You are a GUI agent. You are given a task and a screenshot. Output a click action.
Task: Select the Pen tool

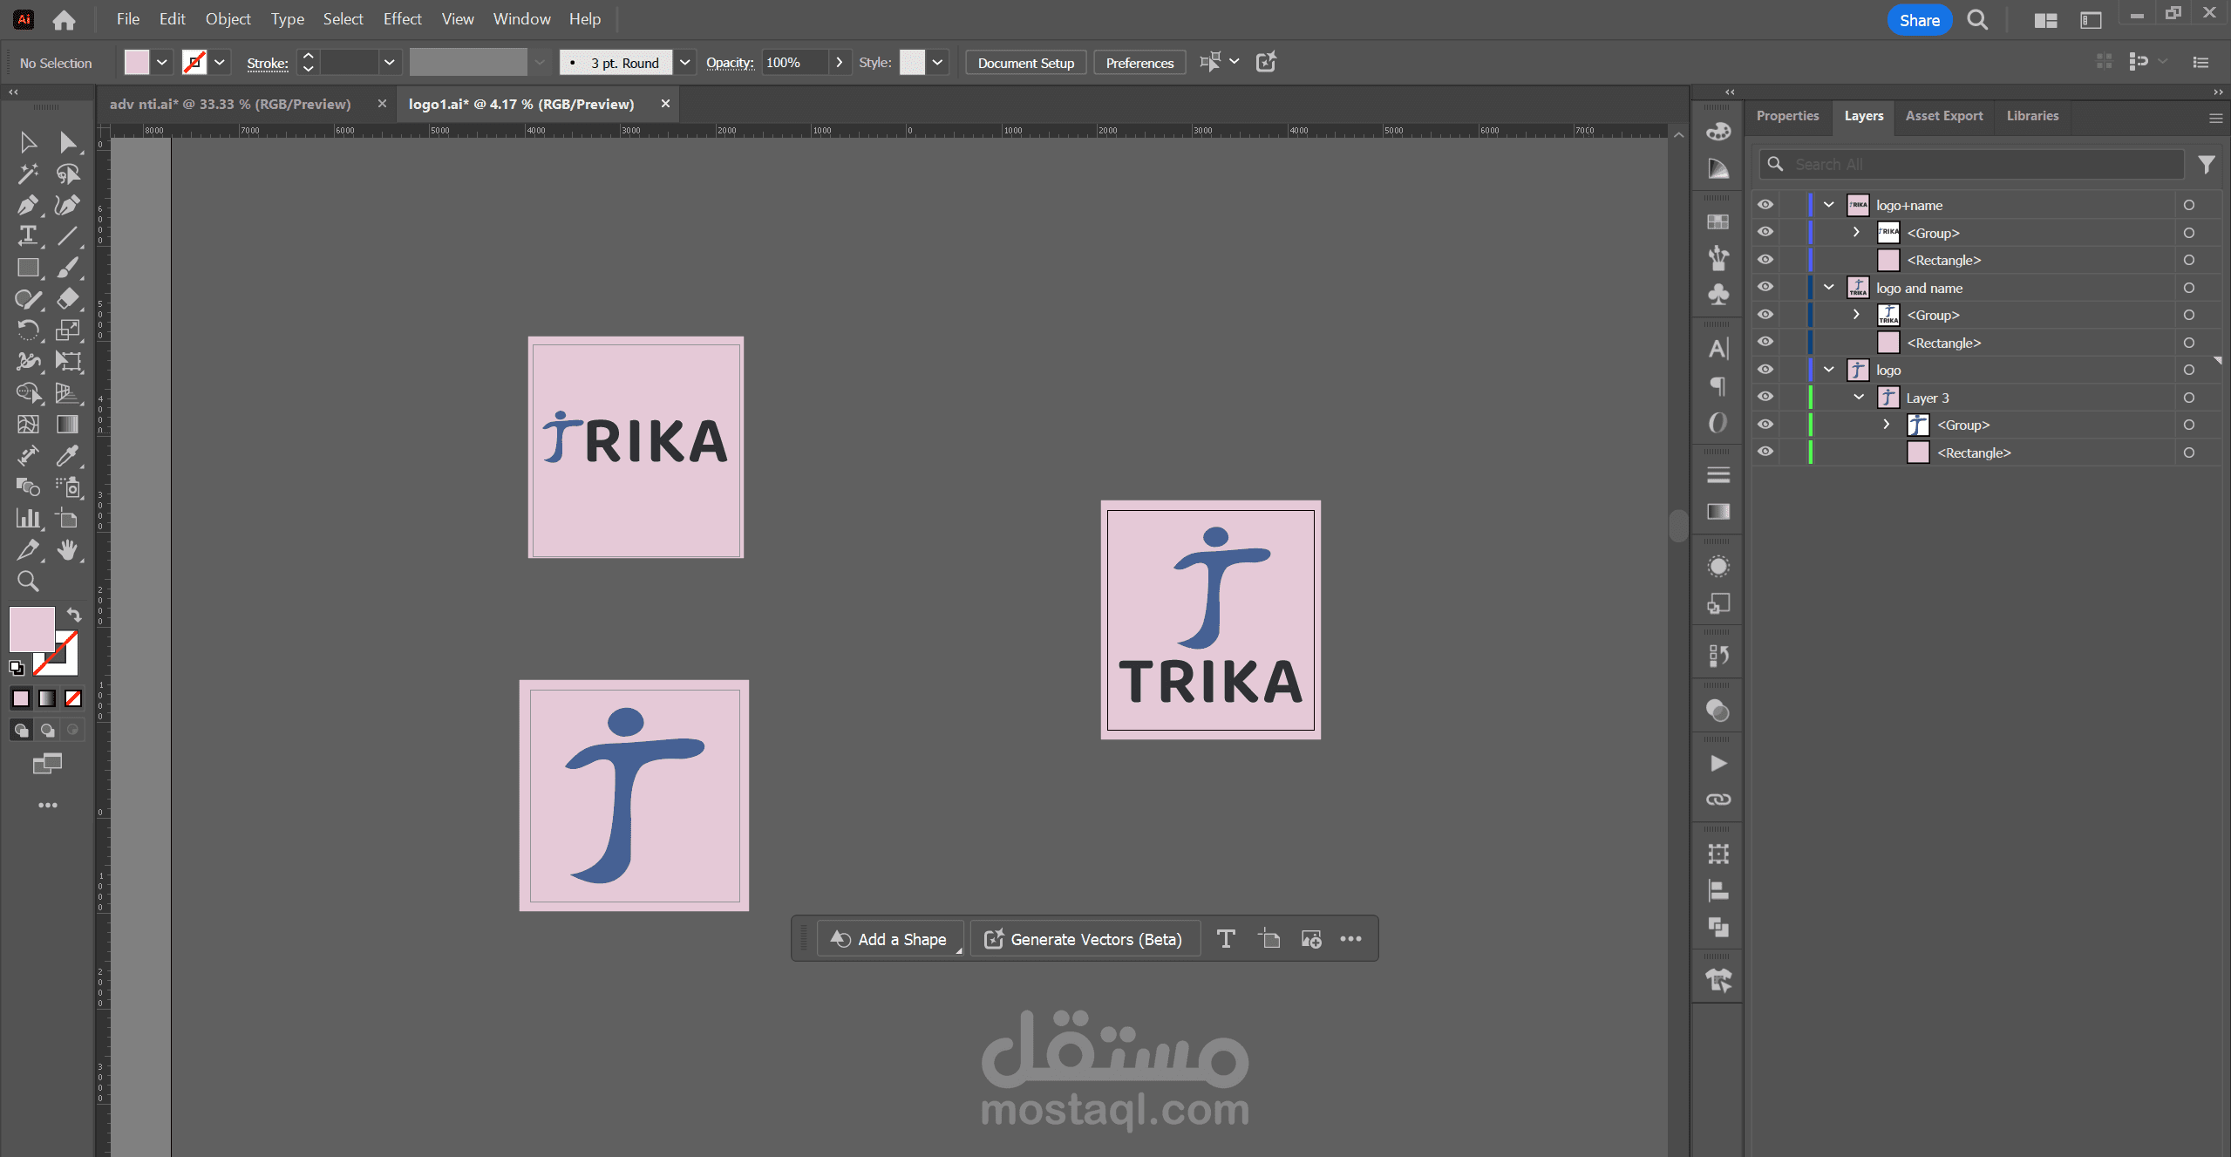pyautogui.click(x=27, y=206)
